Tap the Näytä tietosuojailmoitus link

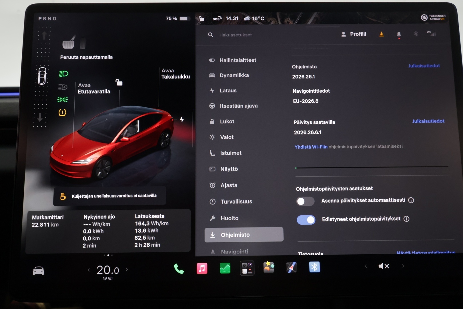[426, 252]
